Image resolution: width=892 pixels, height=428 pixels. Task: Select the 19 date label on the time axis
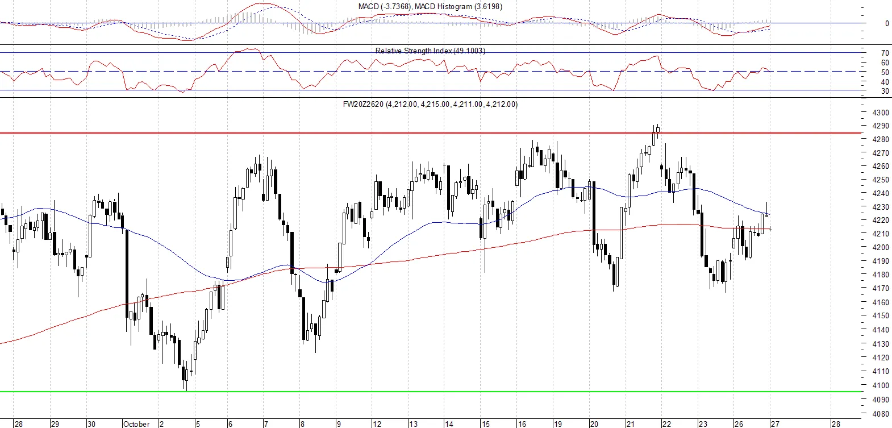click(558, 424)
